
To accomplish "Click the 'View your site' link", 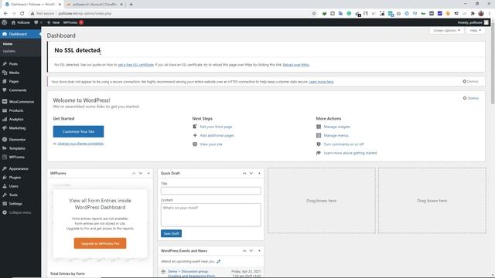I will (x=211, y=144).
